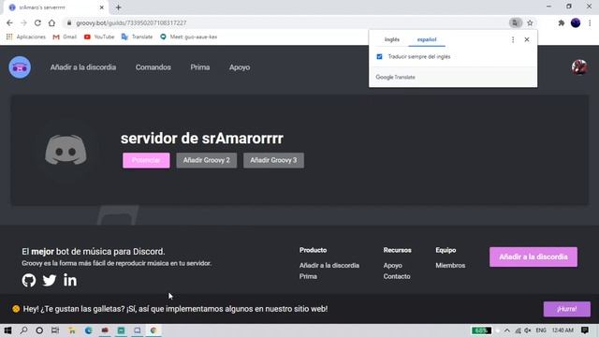The image size is (599, 337).
Task: Open Task View on the taskbar
Action: click(55, 330)
